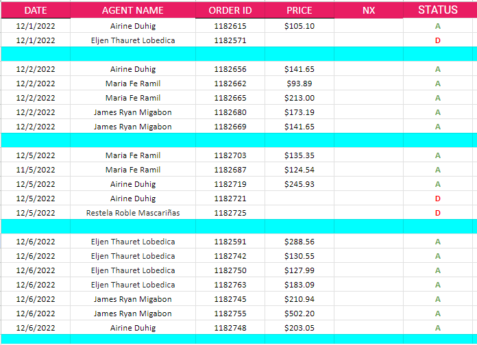Select order ID cell 1182725
The width and height of the screenshot is (477, 345).
(230, 213)
